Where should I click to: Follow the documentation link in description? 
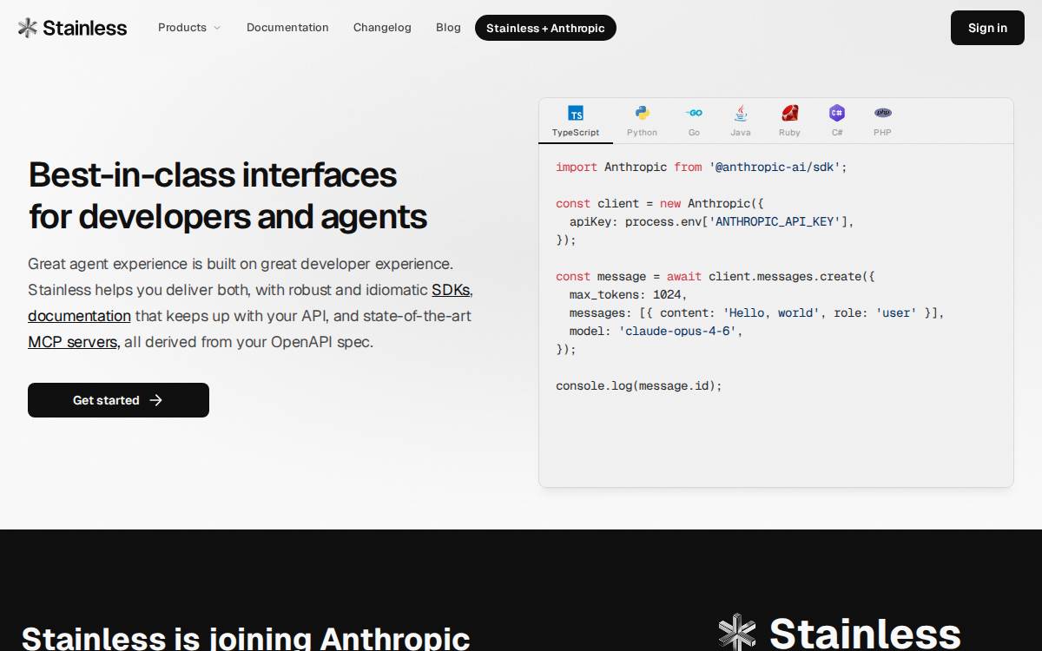79,316
